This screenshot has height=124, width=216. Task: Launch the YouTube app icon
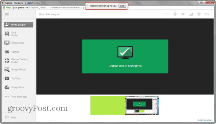coord(7,78)
